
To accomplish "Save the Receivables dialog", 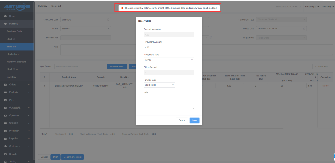I will coord(194,120).
